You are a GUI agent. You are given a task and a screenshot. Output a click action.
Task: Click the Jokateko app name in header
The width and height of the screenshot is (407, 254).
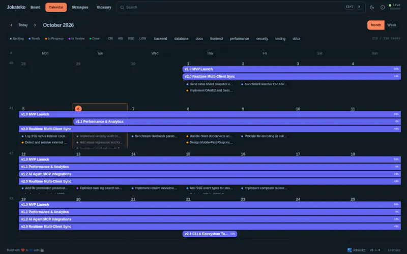coord(16,7)
